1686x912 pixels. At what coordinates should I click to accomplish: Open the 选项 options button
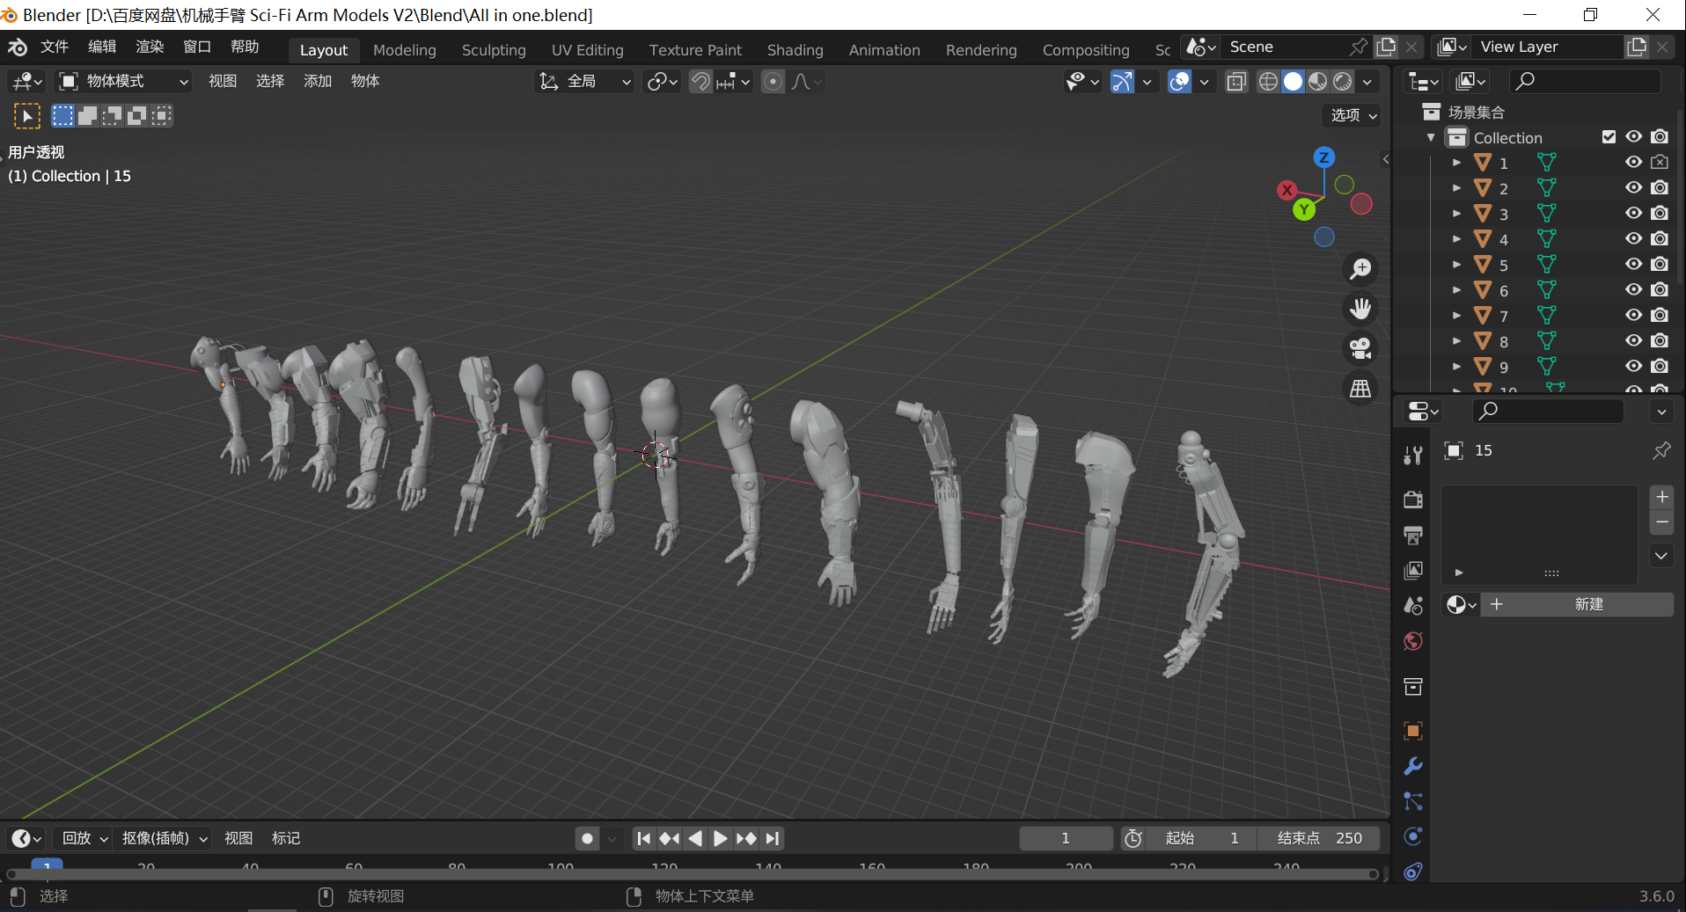click(x=1352, y=115)
